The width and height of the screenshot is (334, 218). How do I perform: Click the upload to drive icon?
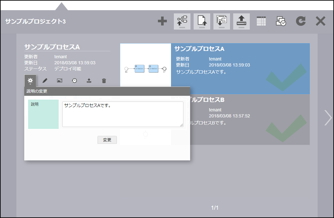click(241, 21)
